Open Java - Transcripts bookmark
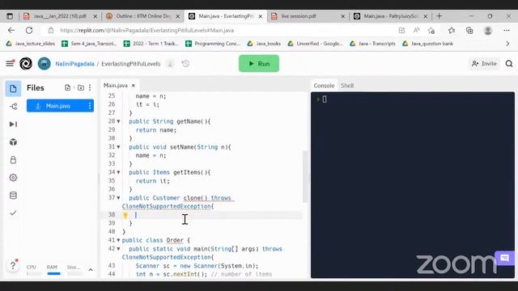The height and width of the screenshot is (291, 518). click(372, 44)
